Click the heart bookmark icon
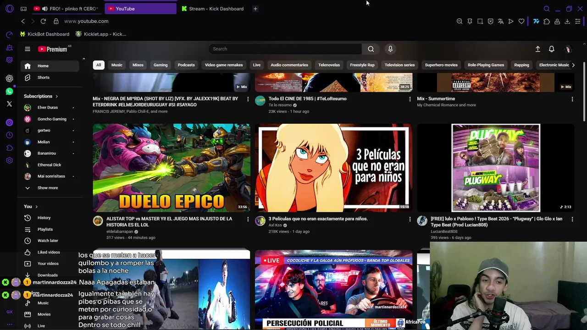This screenshot has height=330, width=587. [x=521, y=22]
